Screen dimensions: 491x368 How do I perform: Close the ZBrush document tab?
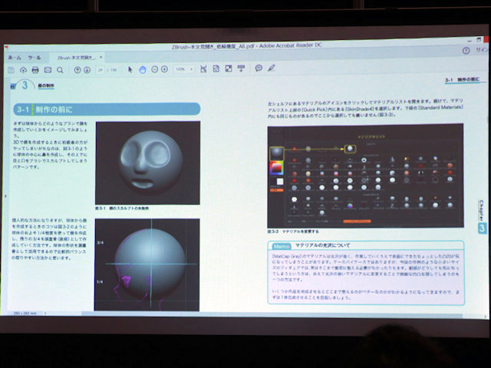(101, 58)
